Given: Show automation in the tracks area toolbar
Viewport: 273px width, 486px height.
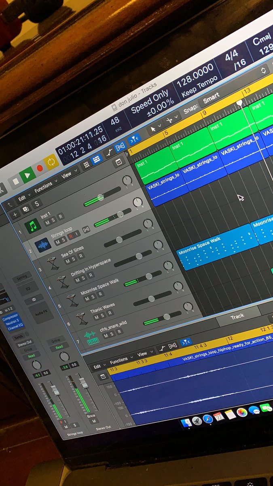Looking at the screenshot, I should click(110, 153).
